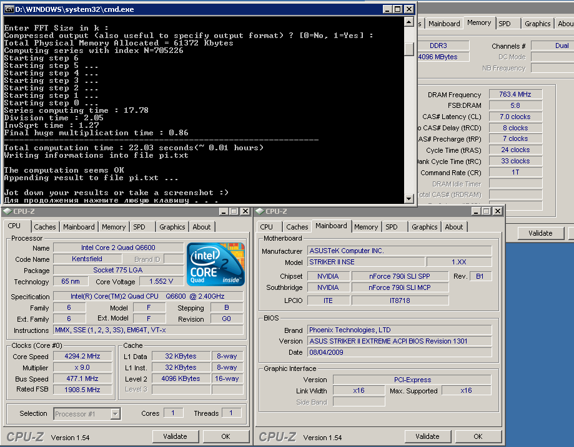574x447 pixels.
Task: Click the Socket 775 LGA package value
Action: pyautogui.click(x=118, y=270)
